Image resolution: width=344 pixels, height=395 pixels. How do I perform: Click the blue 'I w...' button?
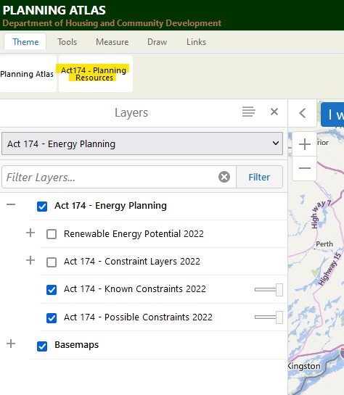coord(332,115)
